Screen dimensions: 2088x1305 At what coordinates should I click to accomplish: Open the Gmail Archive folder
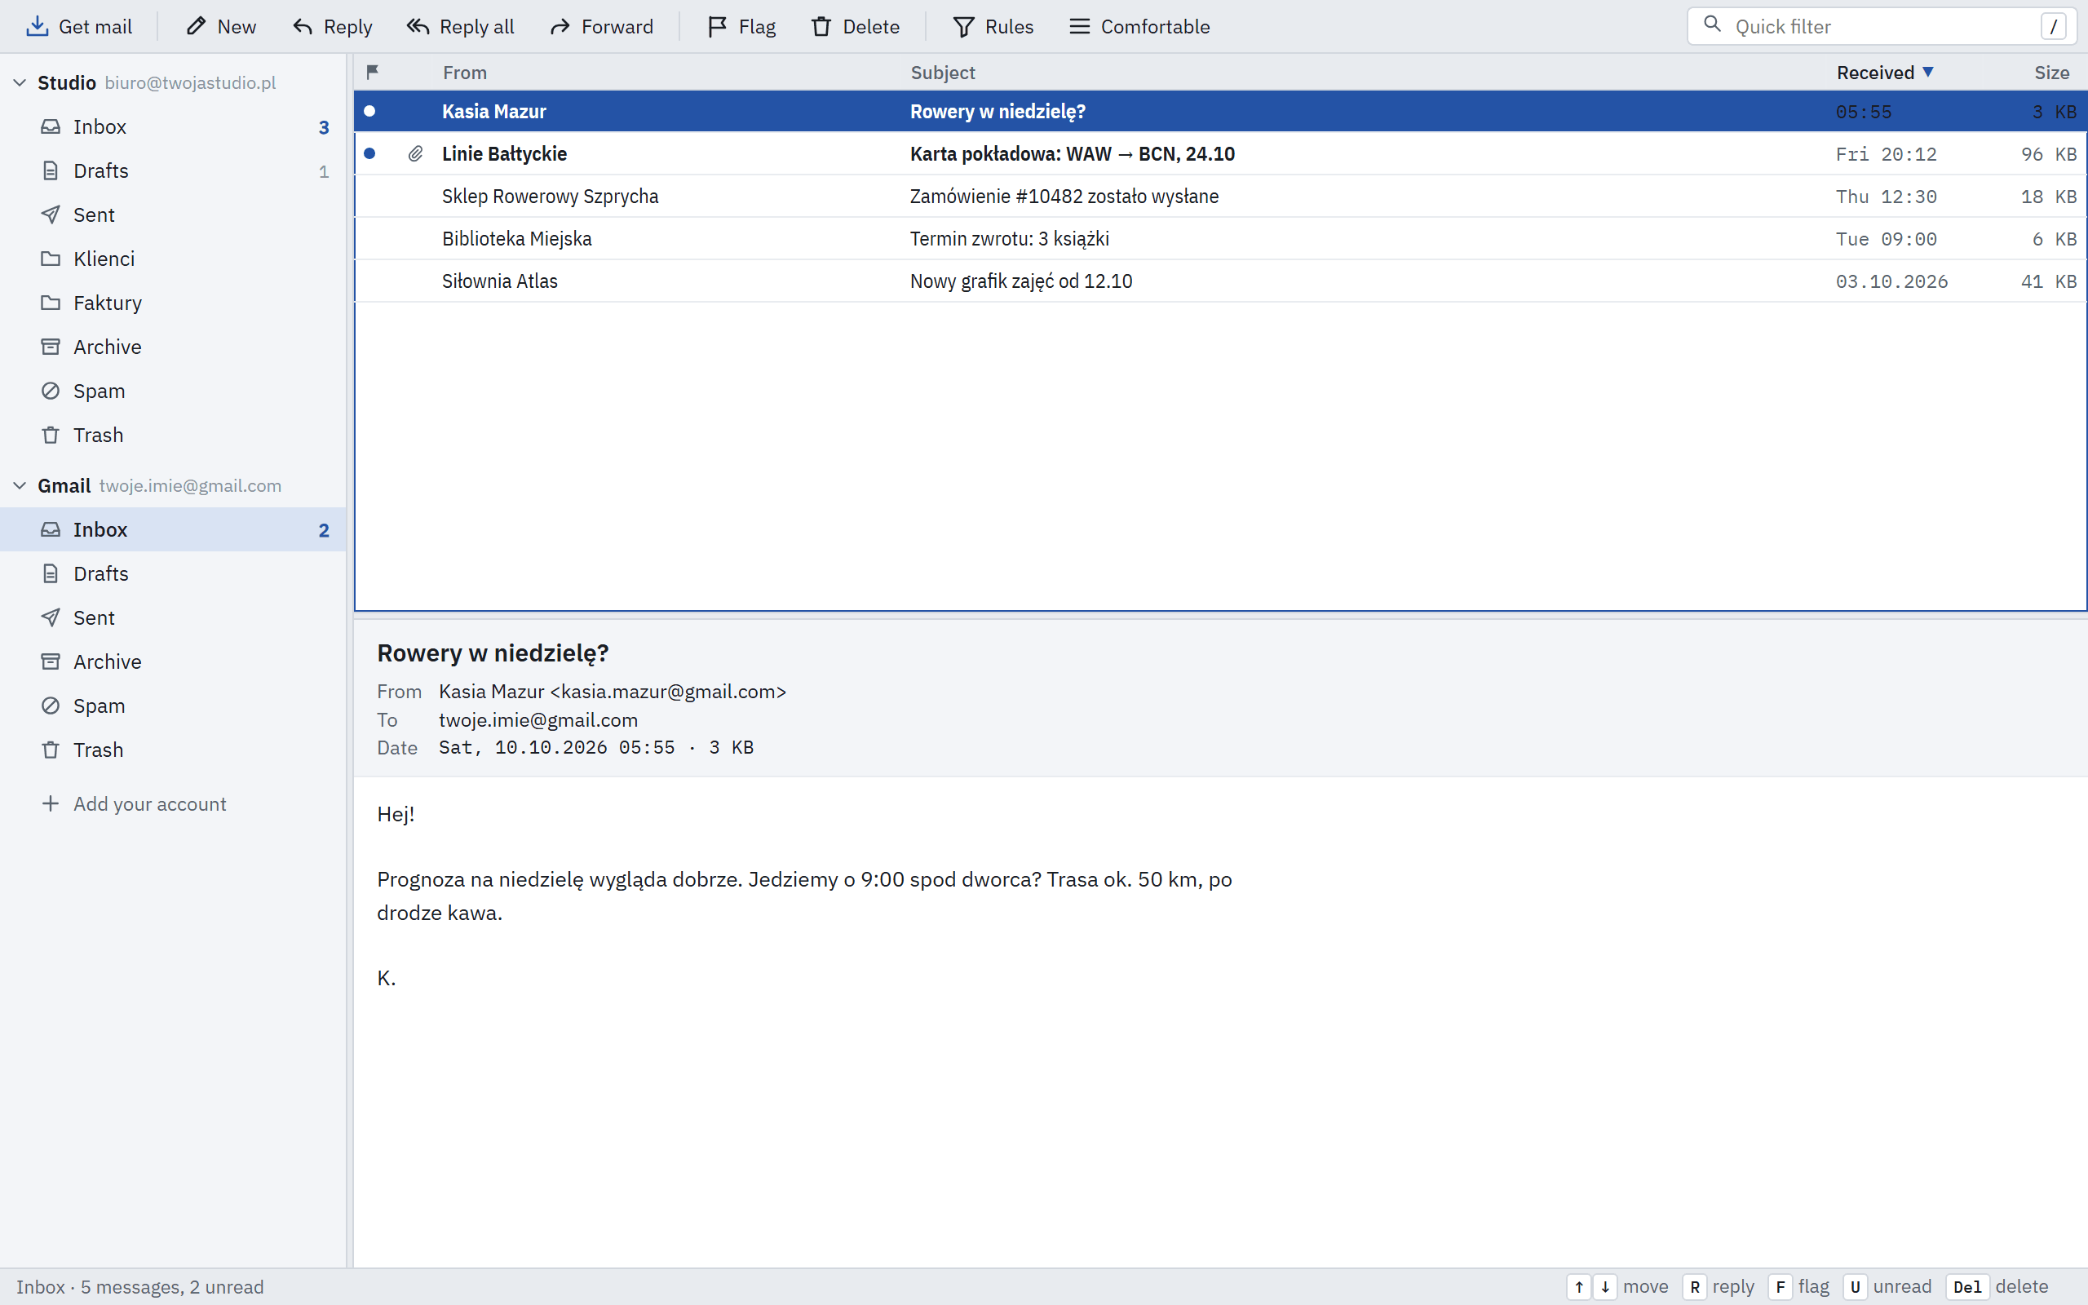[174, 662]
